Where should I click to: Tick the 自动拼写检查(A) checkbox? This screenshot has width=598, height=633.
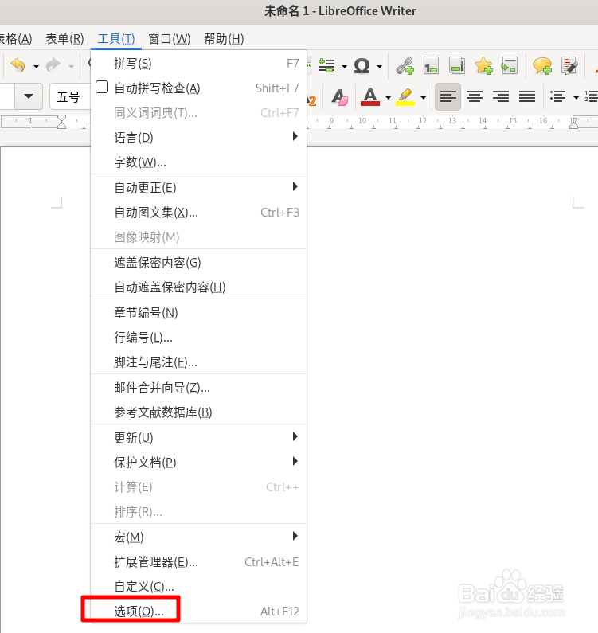pyautogui.click(x=102, y=88)
